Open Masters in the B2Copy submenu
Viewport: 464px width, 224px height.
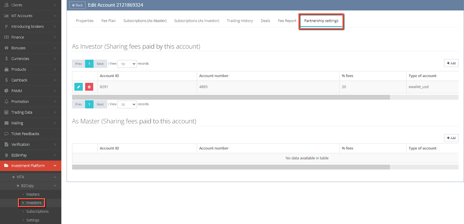pos(33,194)
